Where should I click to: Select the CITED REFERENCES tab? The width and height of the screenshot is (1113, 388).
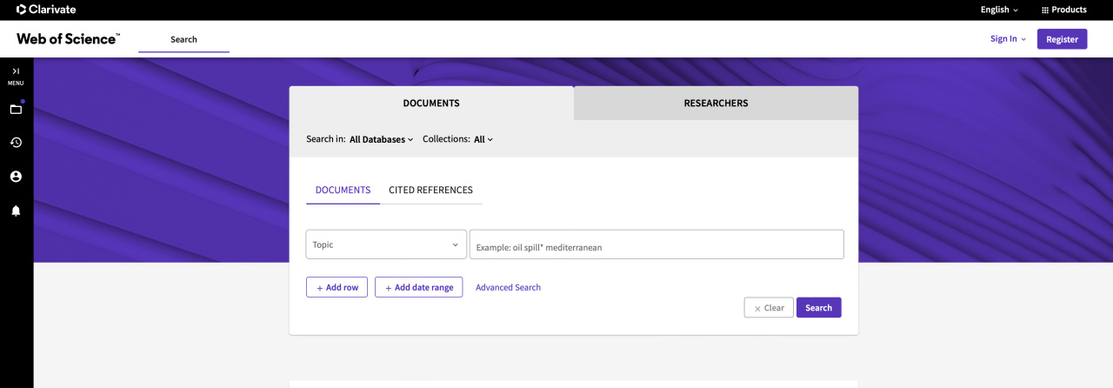430,190
